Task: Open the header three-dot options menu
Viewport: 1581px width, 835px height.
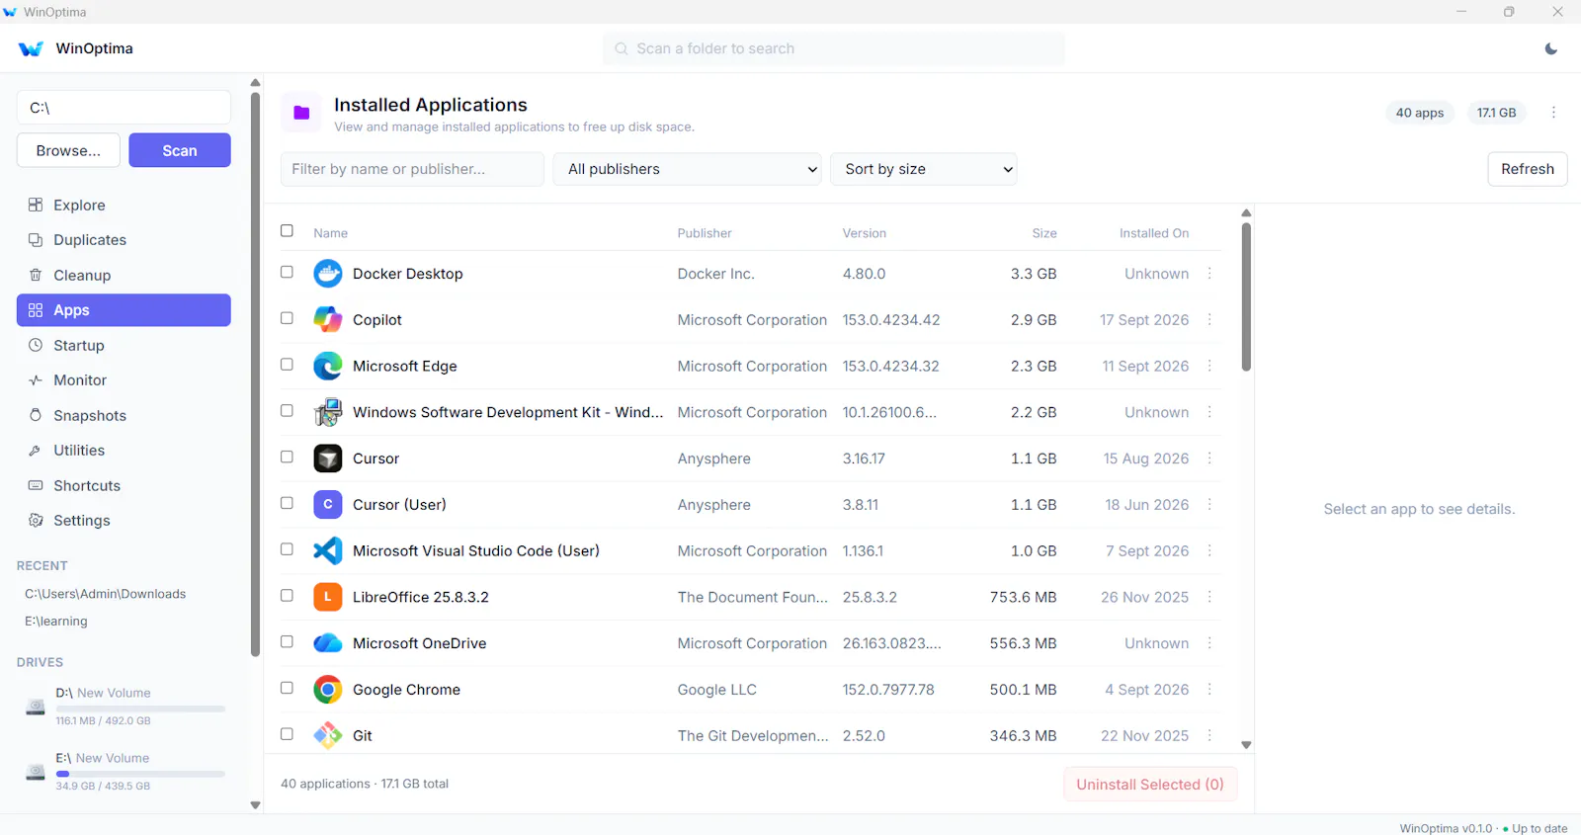Action: [x=1553, y=113]
